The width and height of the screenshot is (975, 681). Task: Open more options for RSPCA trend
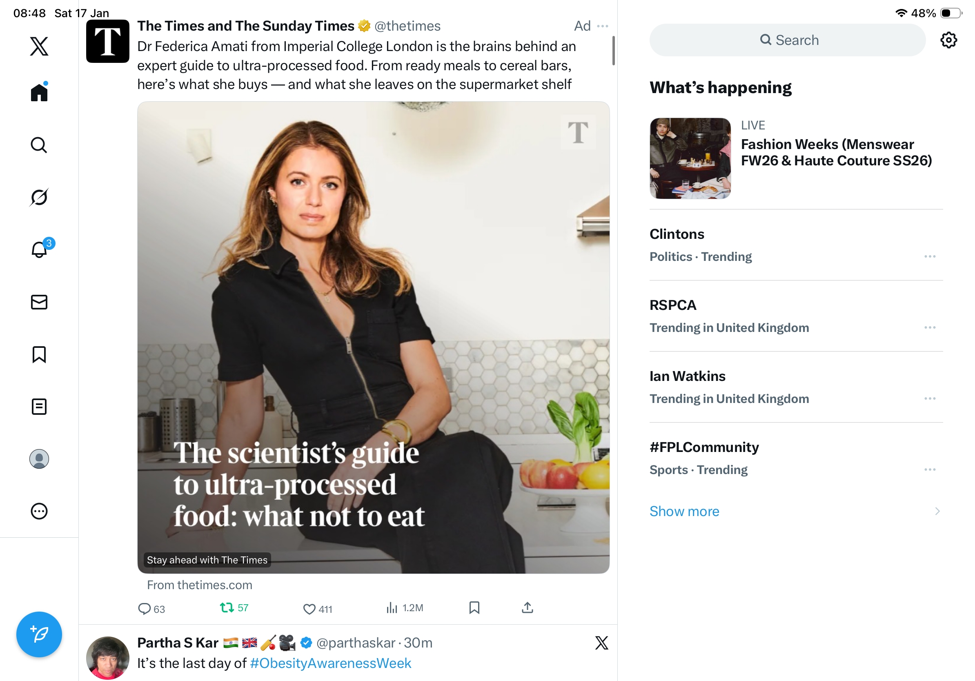point(930,327)
